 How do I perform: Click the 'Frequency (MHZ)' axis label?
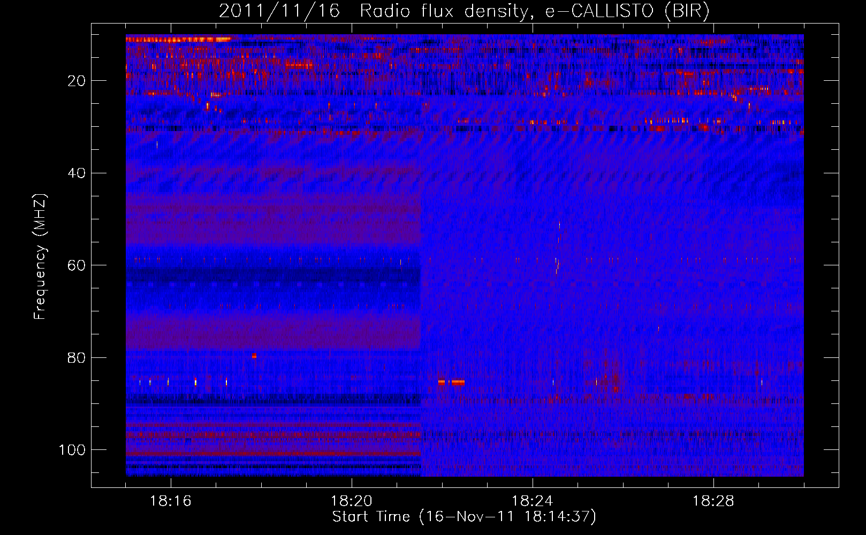tap(40, 257)
